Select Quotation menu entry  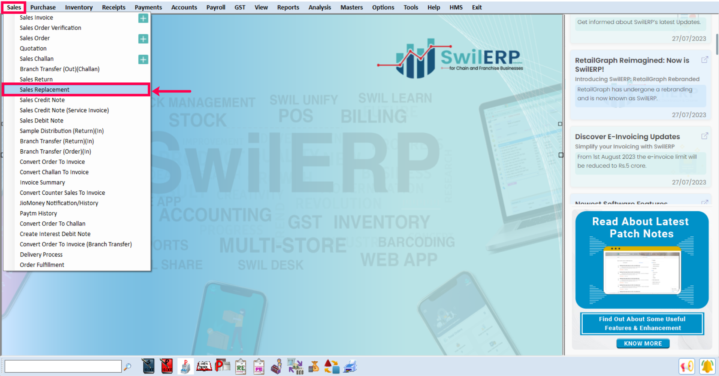point(76,48)
